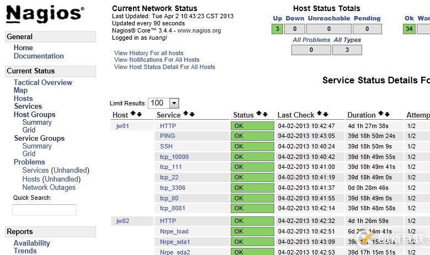Open Availability report in sidebar
Image resolution: width=430 pixels, height=255 pixels.
pyautogui.click(x=32, y=243)
